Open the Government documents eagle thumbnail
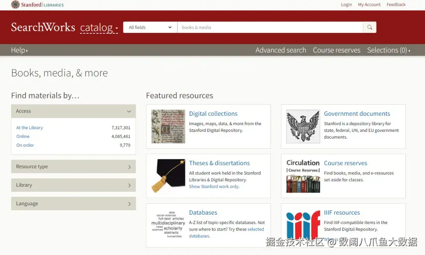The image size is (425, 255). pyautogui.click(x=303, y=126)
